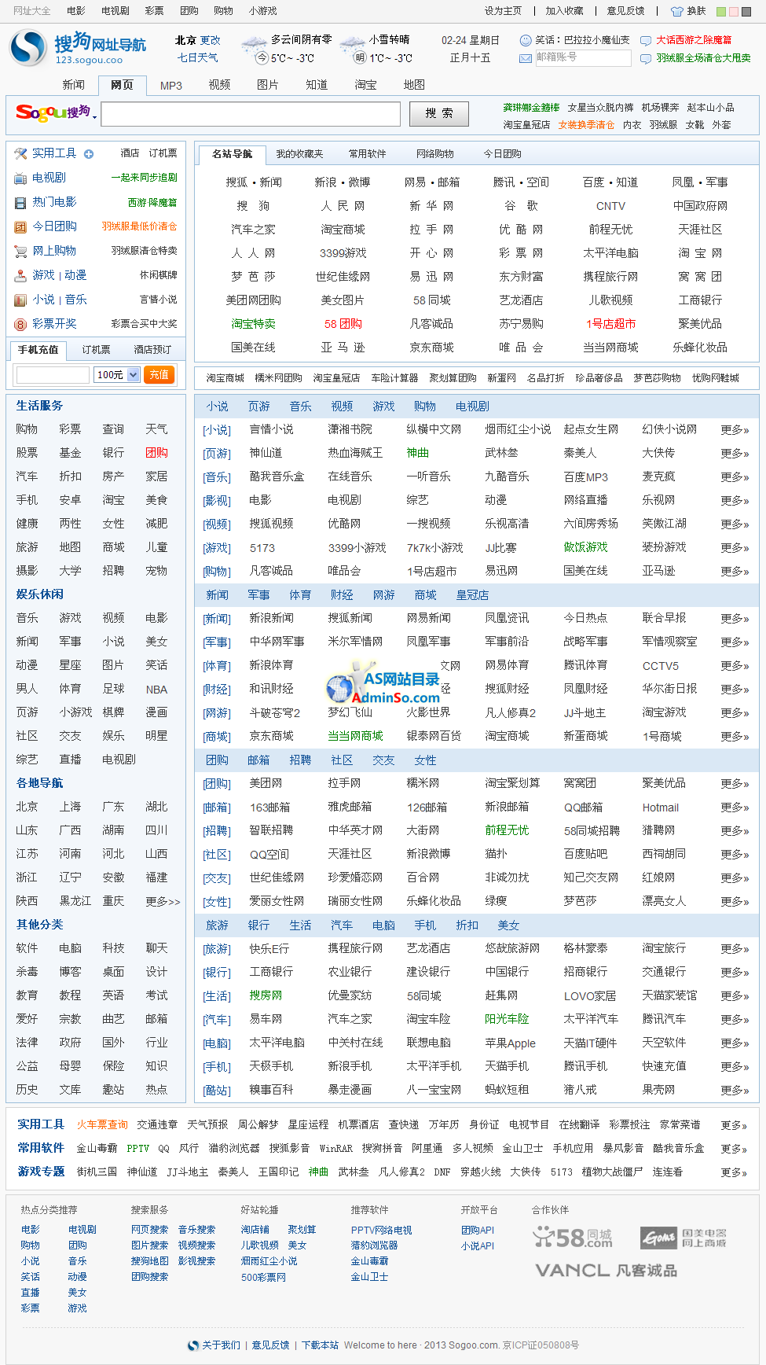Image resolution: width=766 pixels, height=1365 pixels.
Task: Expand 更多 for the 实用工具 footer row
Action: point(735,1125)
